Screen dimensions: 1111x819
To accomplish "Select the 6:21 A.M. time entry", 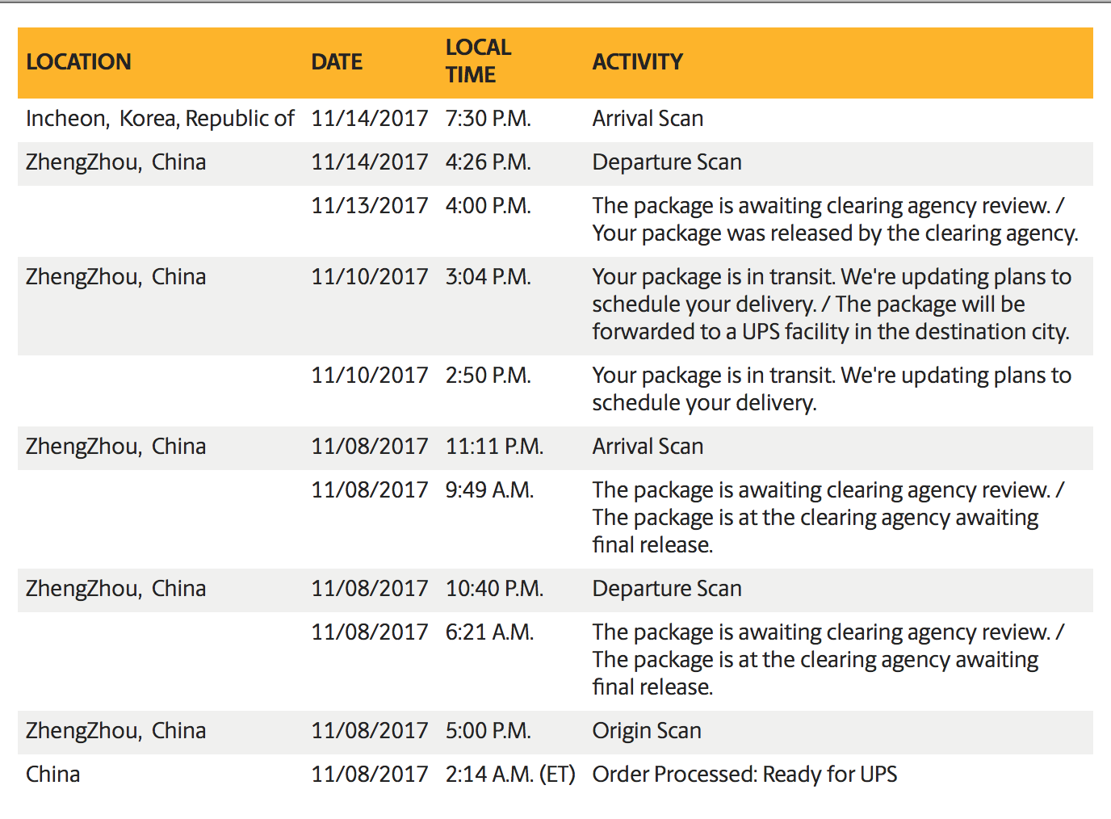I will pyautogui.click(x=489, y=632).
